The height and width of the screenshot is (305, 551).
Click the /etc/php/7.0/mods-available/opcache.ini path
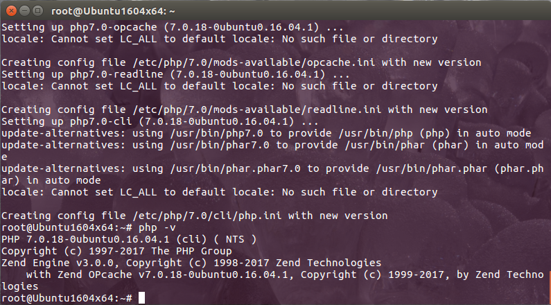tap(254, 62)
